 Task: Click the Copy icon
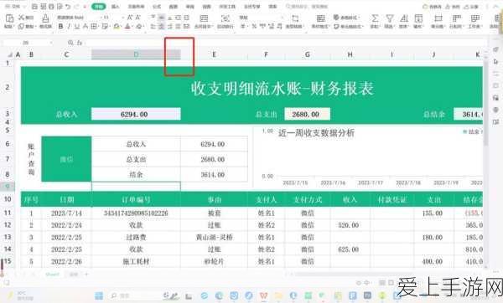21,26
